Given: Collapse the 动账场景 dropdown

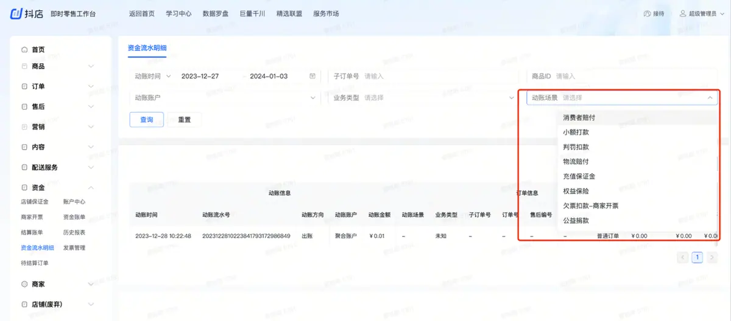Looking at the screenshot, I should click(710, 97).
